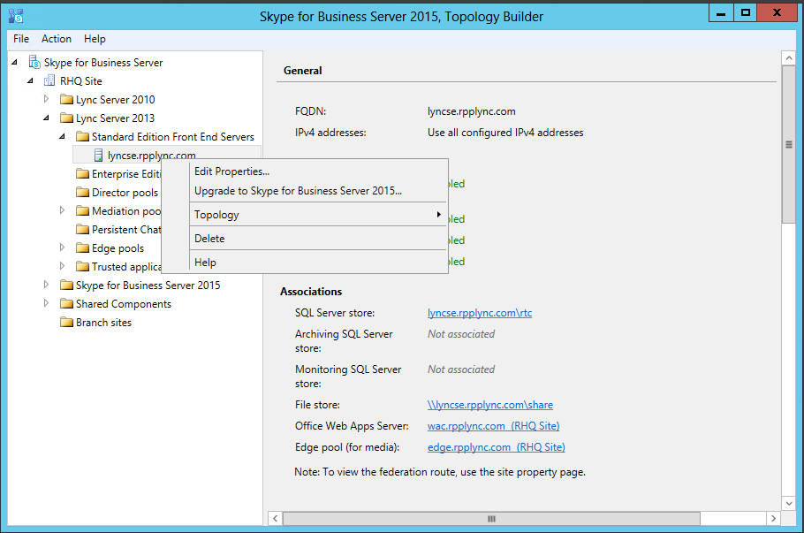Click 'Not associated' beside Archiving SQL Server store
The image size is (804, 533).
(x=461, y=334)
